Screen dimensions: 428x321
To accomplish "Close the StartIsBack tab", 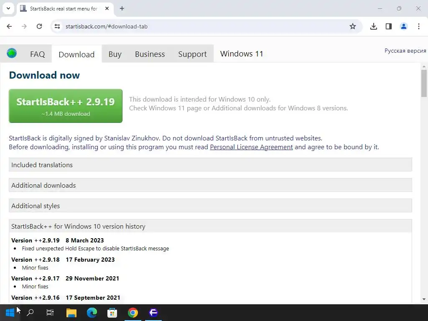I will point(107,8).
